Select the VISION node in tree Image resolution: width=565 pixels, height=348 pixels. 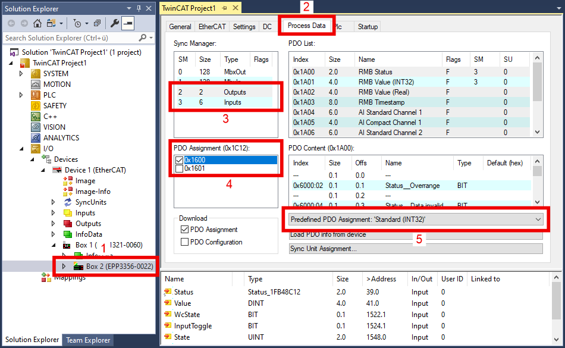(x=54, y=127)
